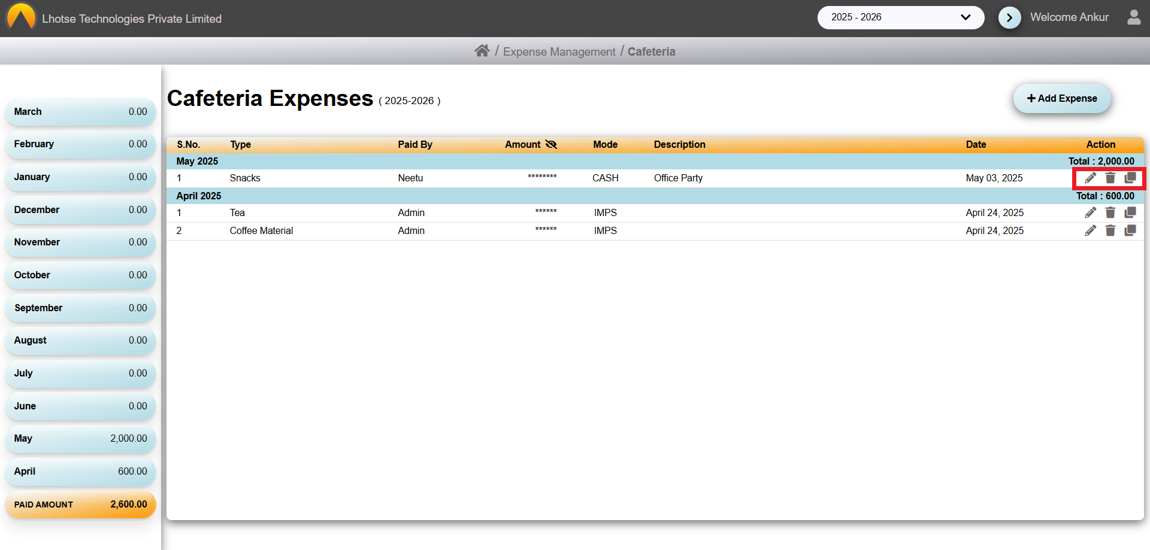Screen dimensions: 1150x550
Task: Click Welcome Ankur text
Action: [1069, 17]
